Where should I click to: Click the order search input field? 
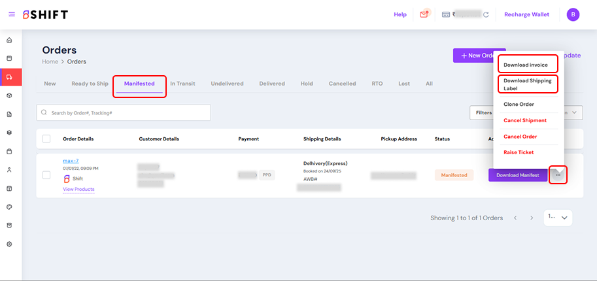click(x=124, y=112)
